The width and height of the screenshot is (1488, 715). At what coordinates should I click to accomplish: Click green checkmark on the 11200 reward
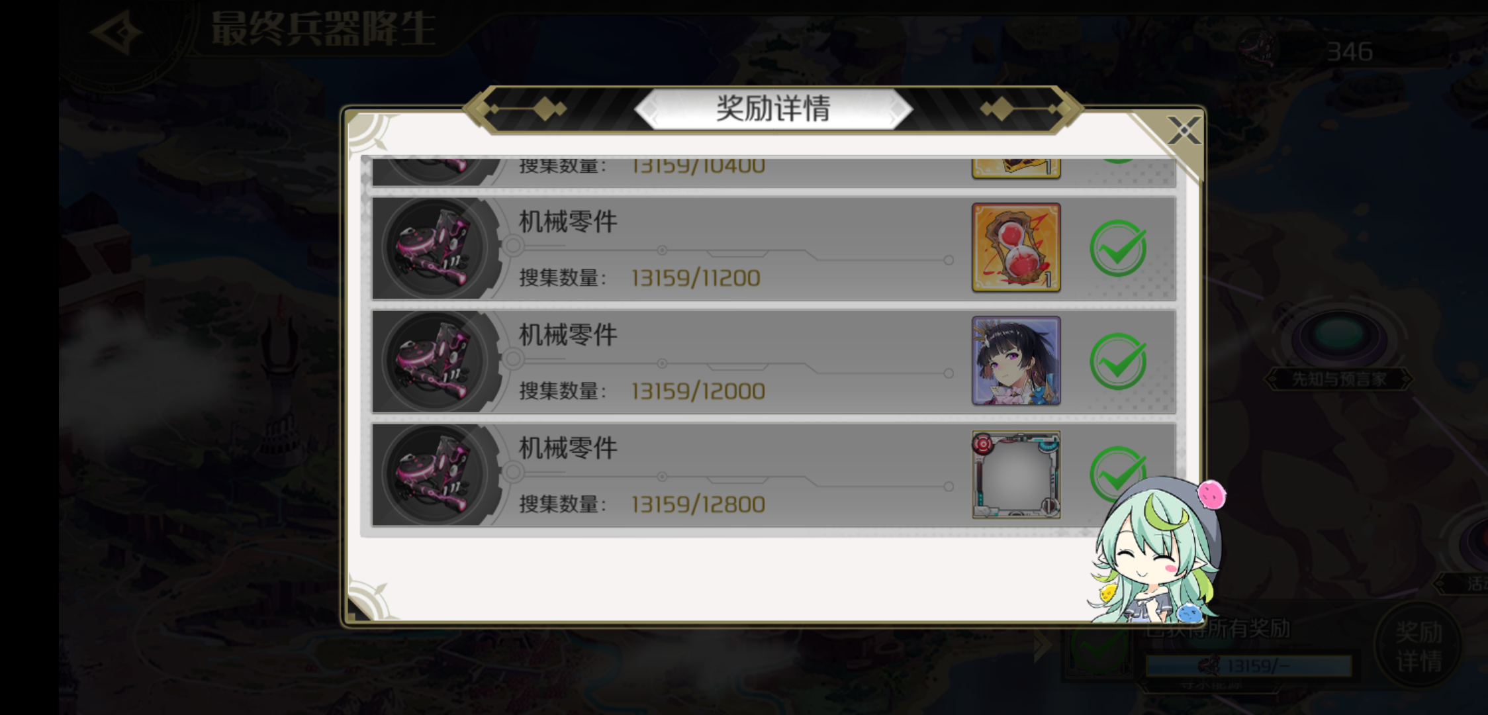[1118, 248]
